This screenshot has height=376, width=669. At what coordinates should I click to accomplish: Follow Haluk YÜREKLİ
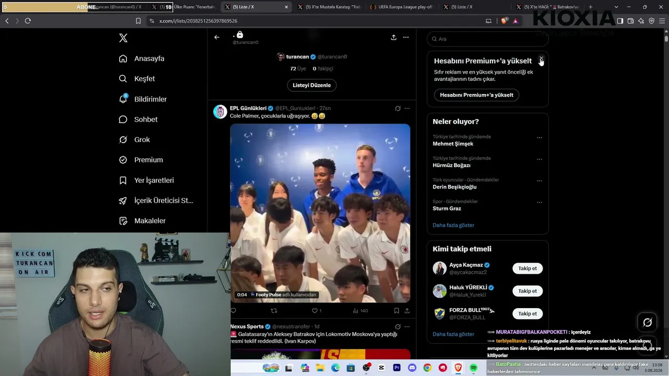point(527,291)
